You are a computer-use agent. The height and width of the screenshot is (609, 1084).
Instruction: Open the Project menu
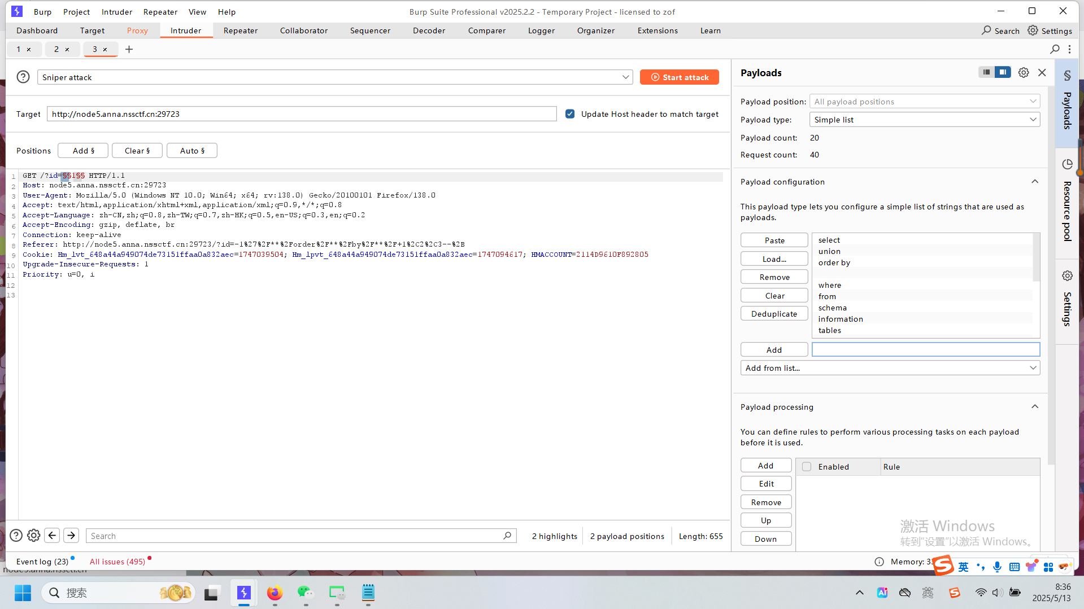[x=76, y=12]
